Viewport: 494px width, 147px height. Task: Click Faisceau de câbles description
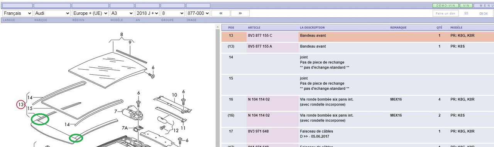coord(316,132)
